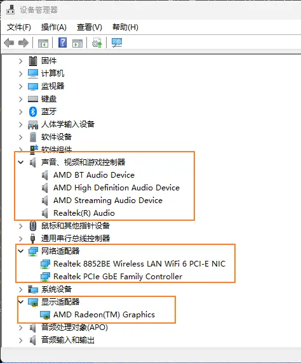Click the Back arrow toolbar icon

click(x=9, y=43)
